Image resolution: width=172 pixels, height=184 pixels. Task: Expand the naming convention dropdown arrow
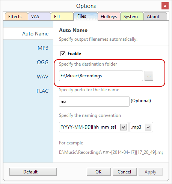click(x=123, y=127)
